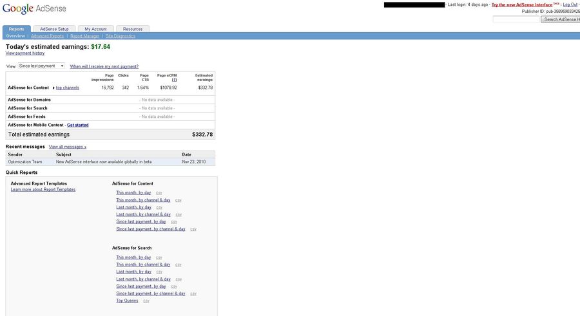This screenshot has width=580, height=316.
Task: Click the Log Out link
Action: point(570,5)
